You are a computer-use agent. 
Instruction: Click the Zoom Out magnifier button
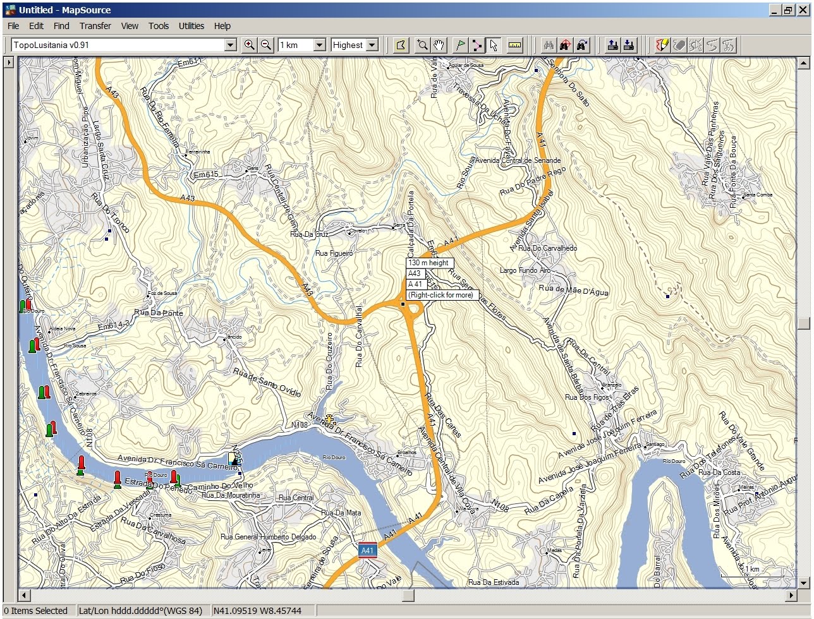point(267,45)
